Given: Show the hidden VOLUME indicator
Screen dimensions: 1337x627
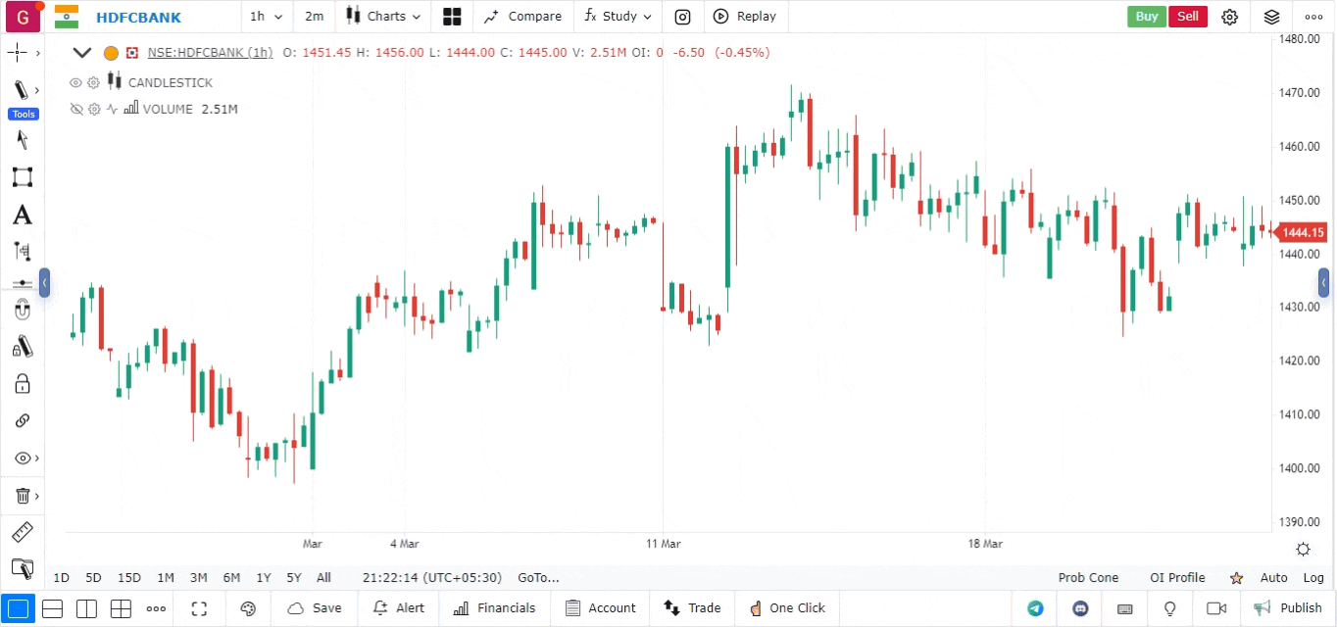Looking at the screenshot, I should tap(75, 110).
